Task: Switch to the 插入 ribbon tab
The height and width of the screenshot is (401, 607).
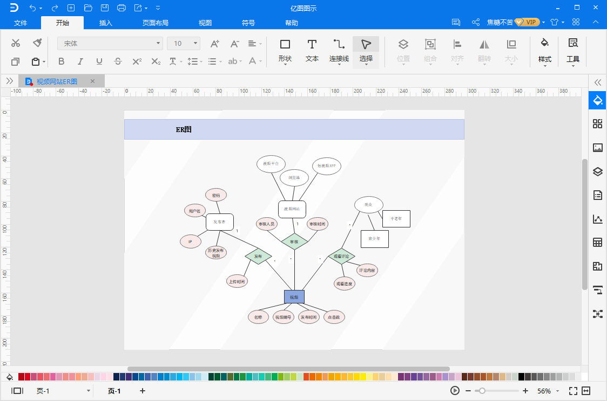Action: pos(106,23)
